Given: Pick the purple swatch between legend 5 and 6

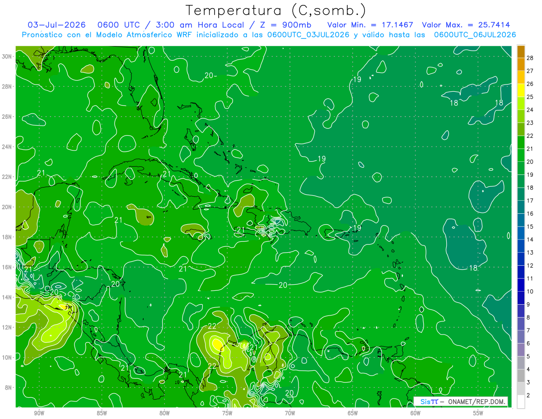Looking at the screenshot, I should 521,350.
